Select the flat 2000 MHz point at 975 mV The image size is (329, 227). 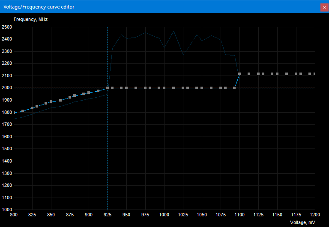(145, 88)
